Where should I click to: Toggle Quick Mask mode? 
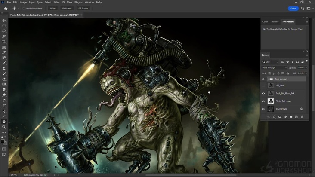click(4, 149)
